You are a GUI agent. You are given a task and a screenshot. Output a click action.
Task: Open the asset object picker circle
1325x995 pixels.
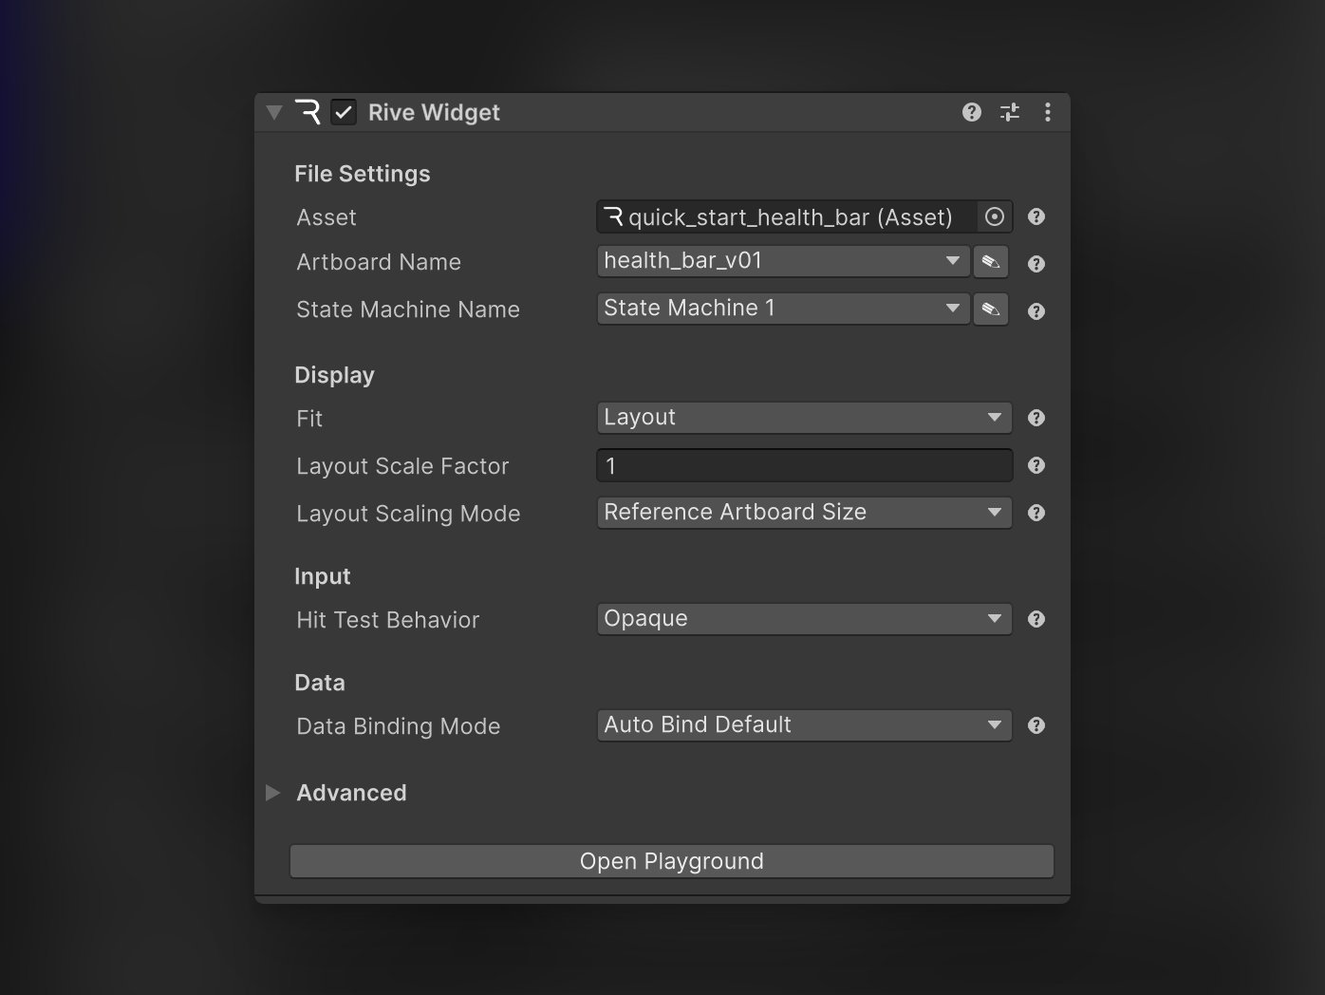click(x=995, y=216)
